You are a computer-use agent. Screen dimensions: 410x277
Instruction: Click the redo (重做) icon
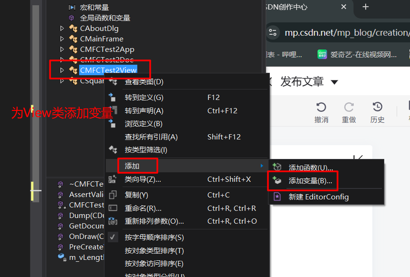point(349,107)
